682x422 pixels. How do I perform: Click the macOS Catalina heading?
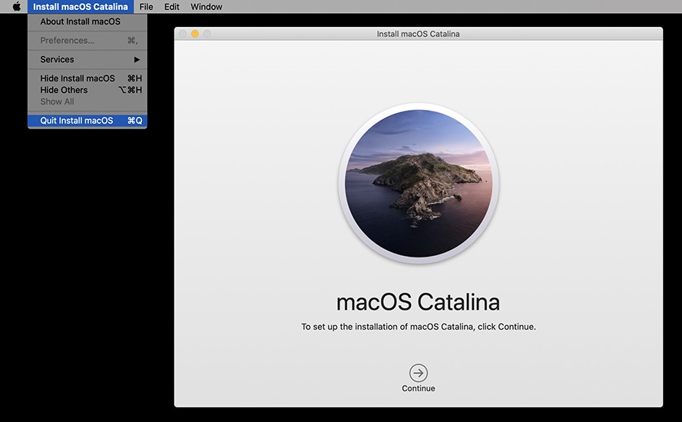point(418,302)
